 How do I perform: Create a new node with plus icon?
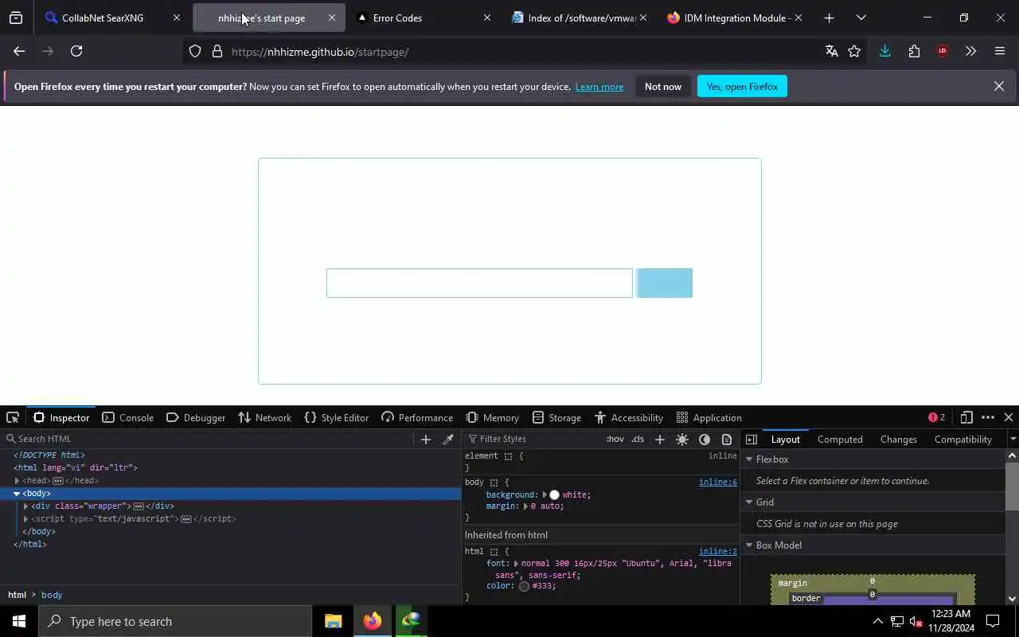[x=426, y=439]
